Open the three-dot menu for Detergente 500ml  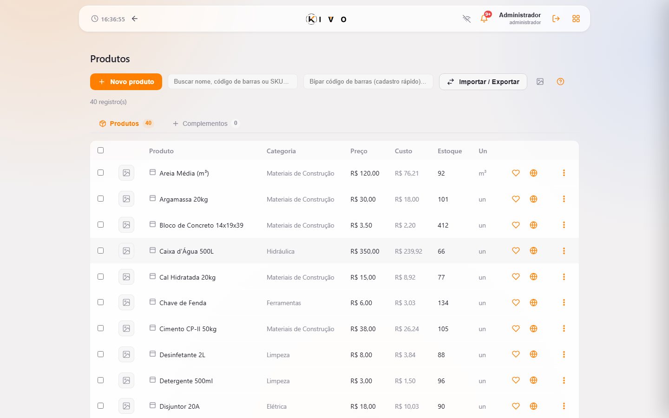(x=564, y=380)
